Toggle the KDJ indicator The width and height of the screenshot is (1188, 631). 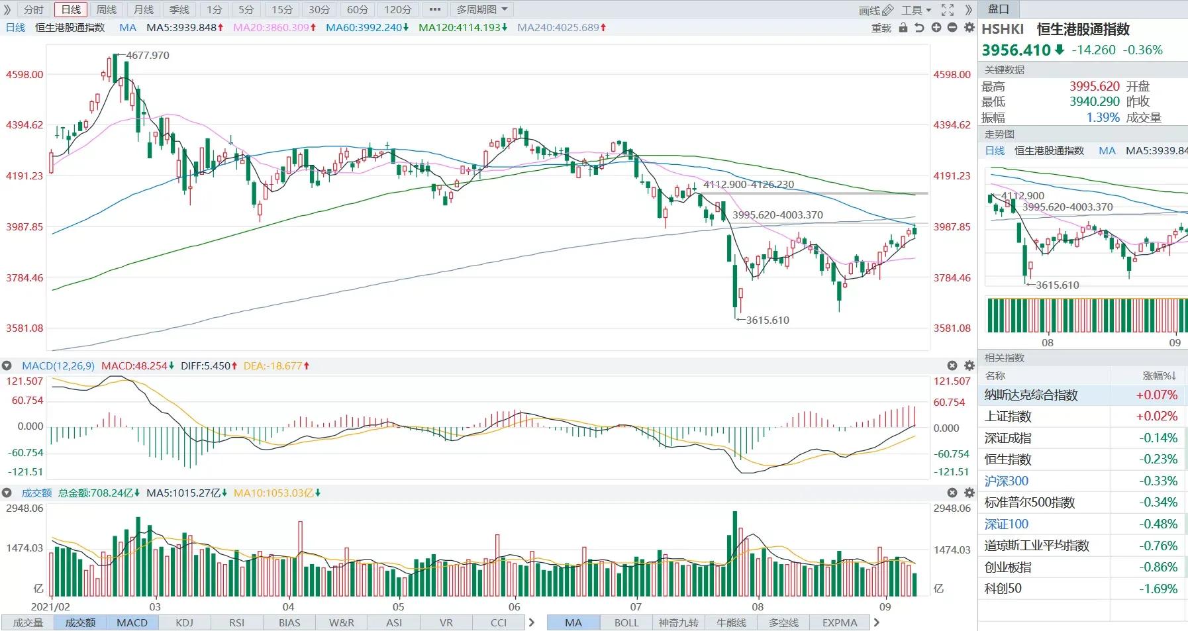pyautogui.click(x=185, y=622)
